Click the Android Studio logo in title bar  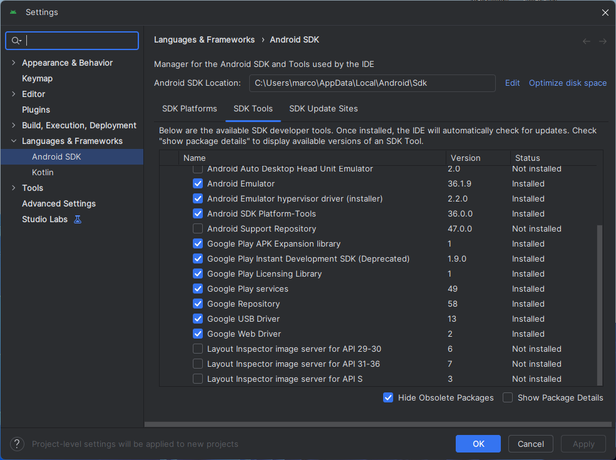[x=13, y=13]
